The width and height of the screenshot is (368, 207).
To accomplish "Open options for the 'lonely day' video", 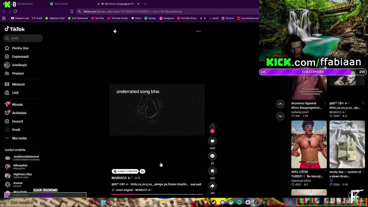I will click(363, 172).
